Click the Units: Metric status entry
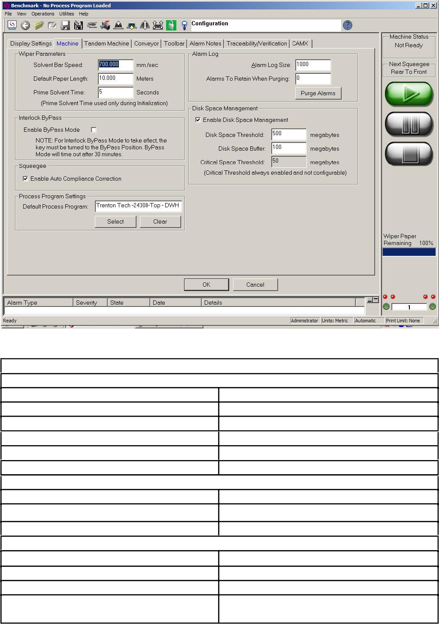 (337, 321)
